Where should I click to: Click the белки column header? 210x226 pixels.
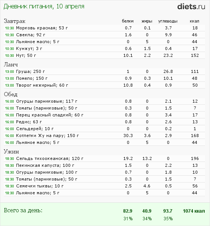point(128,21)
